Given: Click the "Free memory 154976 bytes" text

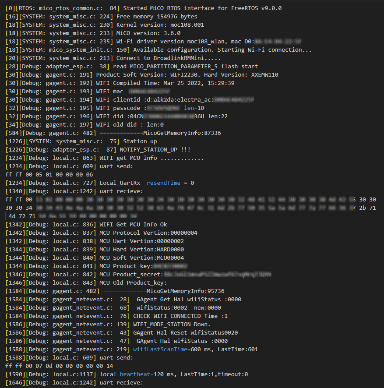Looking at the screenshot, I should pos(156,17).
